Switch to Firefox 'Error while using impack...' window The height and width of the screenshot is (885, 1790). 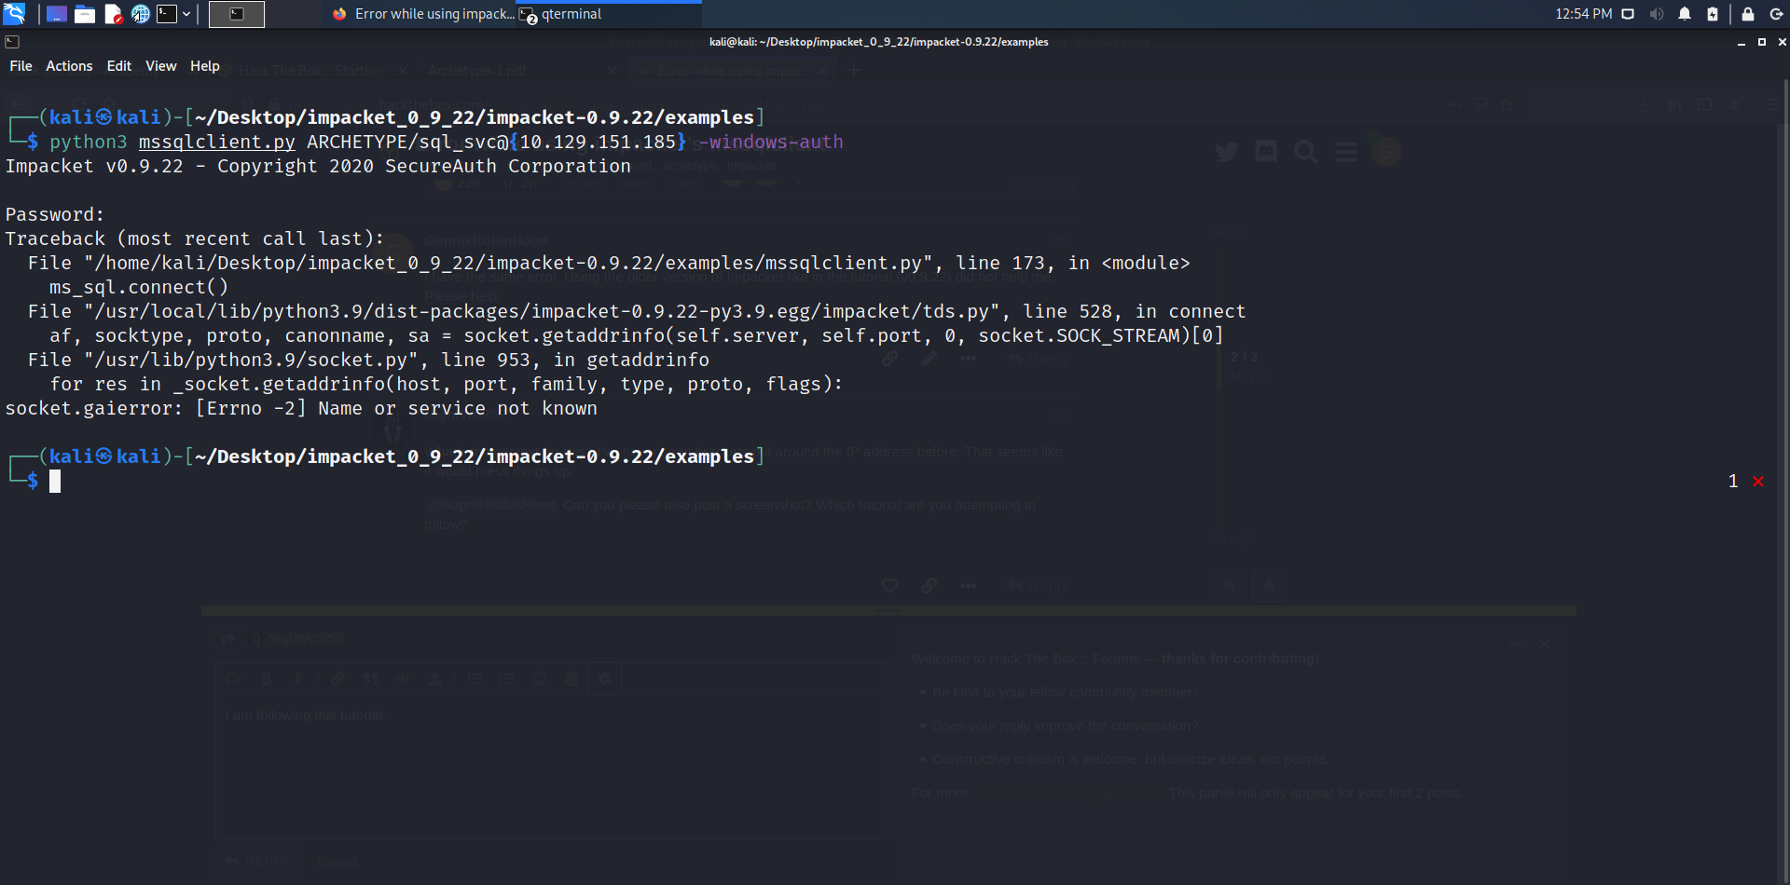tap(423, 14)
